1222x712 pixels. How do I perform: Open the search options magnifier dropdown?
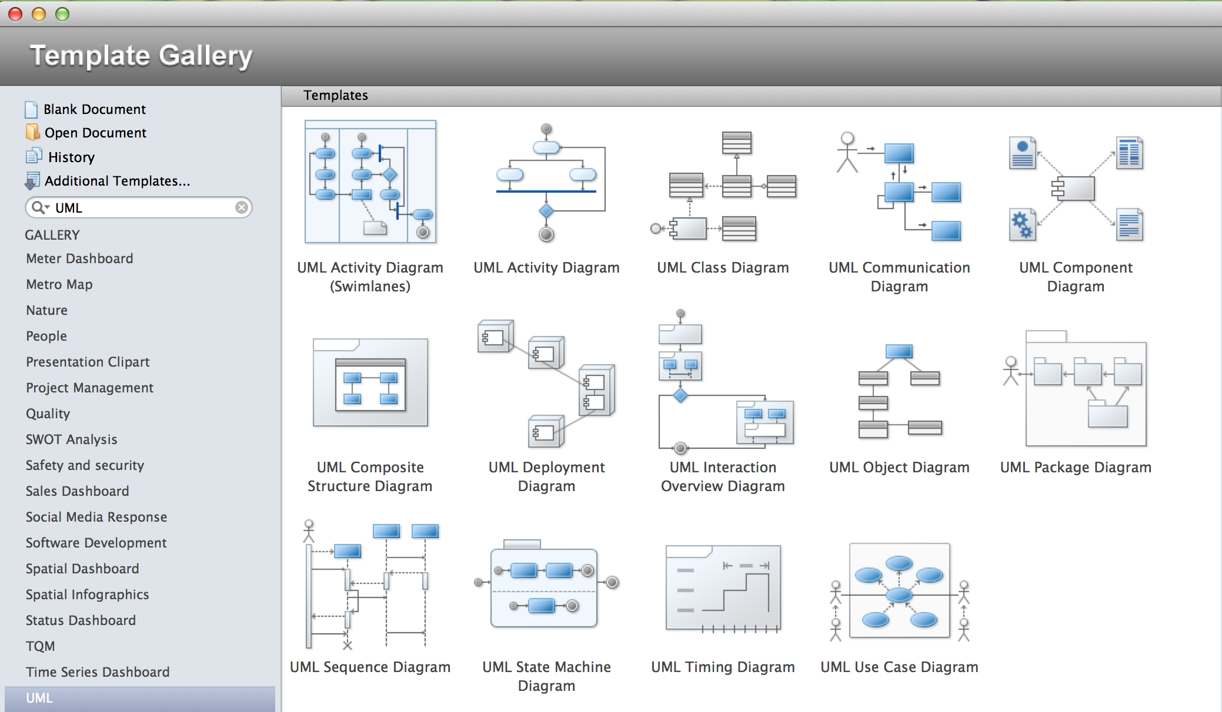[x=40, y=207]
